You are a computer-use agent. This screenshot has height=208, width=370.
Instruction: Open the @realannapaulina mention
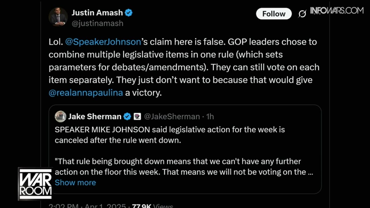click(x=86, y=93)
